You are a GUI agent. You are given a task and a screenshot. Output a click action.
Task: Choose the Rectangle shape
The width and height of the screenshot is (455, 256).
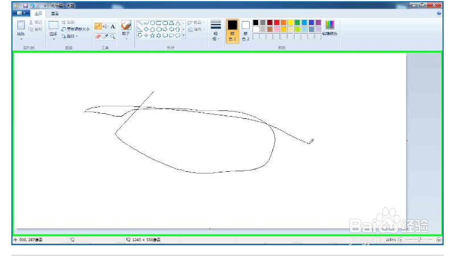point(159,23)
